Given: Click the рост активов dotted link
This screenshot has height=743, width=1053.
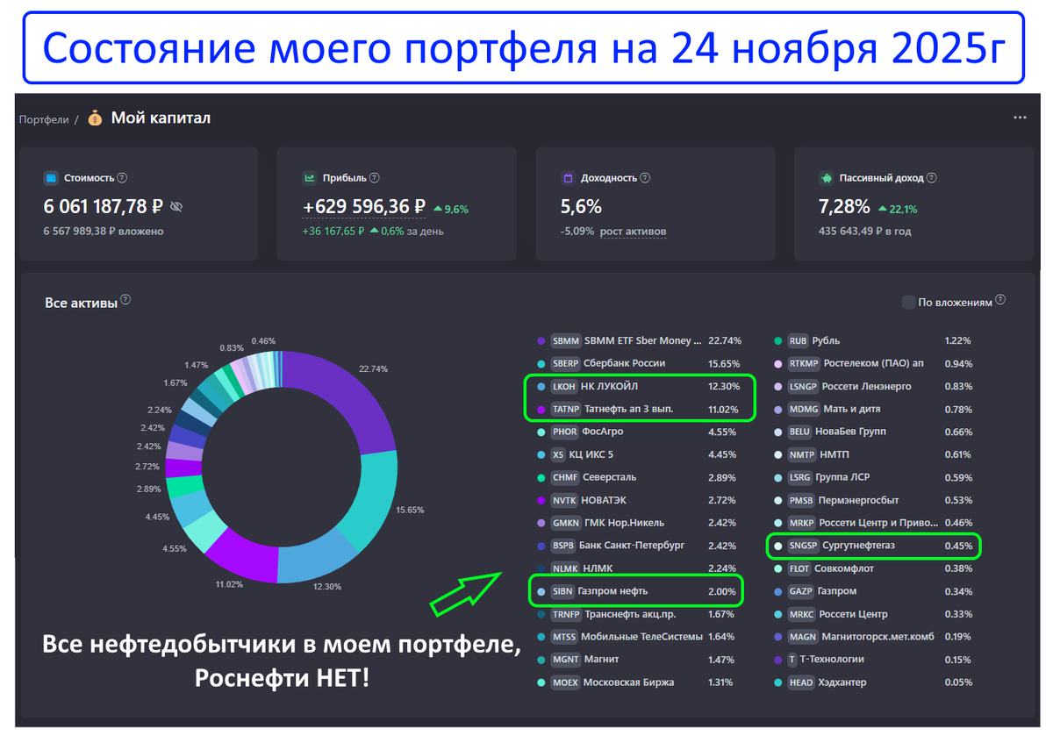Looking at the screenshot, I should coord(633,232).
